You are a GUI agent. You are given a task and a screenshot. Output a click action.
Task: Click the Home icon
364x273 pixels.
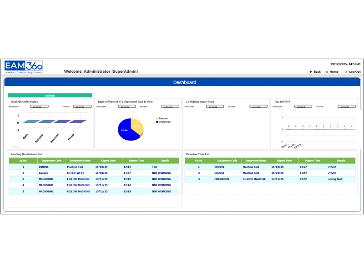326,71
